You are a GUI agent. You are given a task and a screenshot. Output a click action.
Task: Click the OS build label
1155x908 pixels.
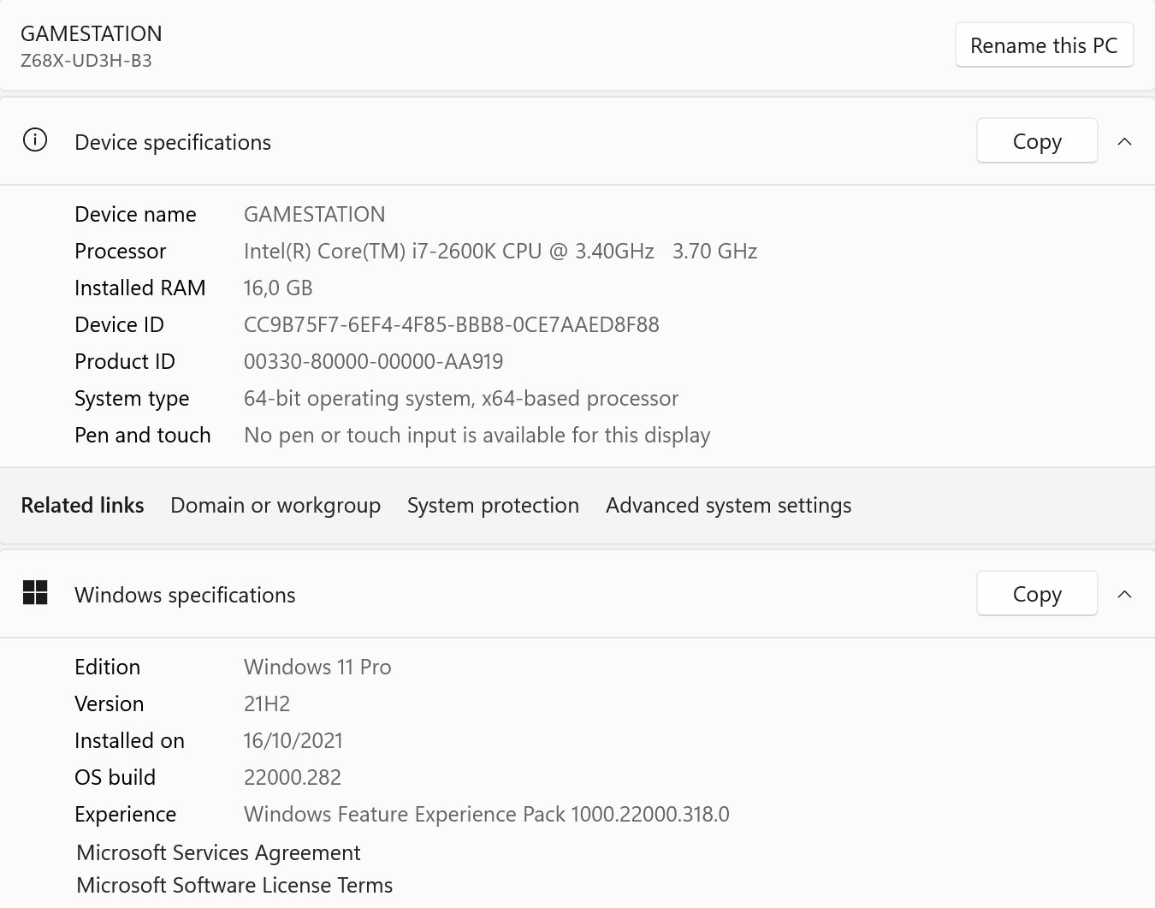pos(115,778)
